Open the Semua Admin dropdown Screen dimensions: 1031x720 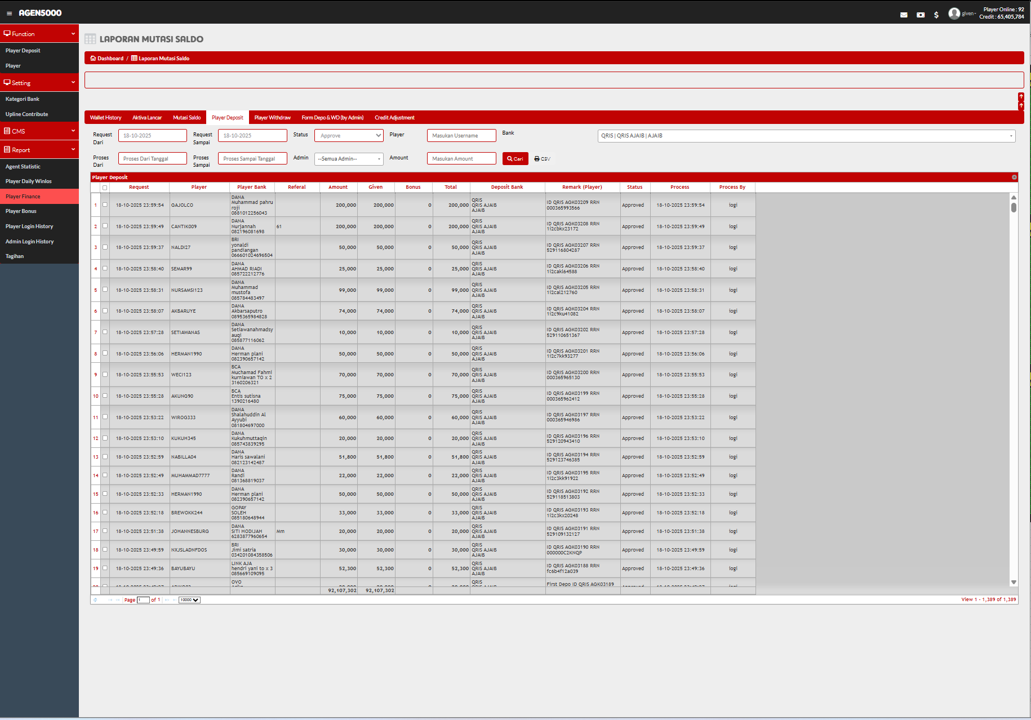349,159
